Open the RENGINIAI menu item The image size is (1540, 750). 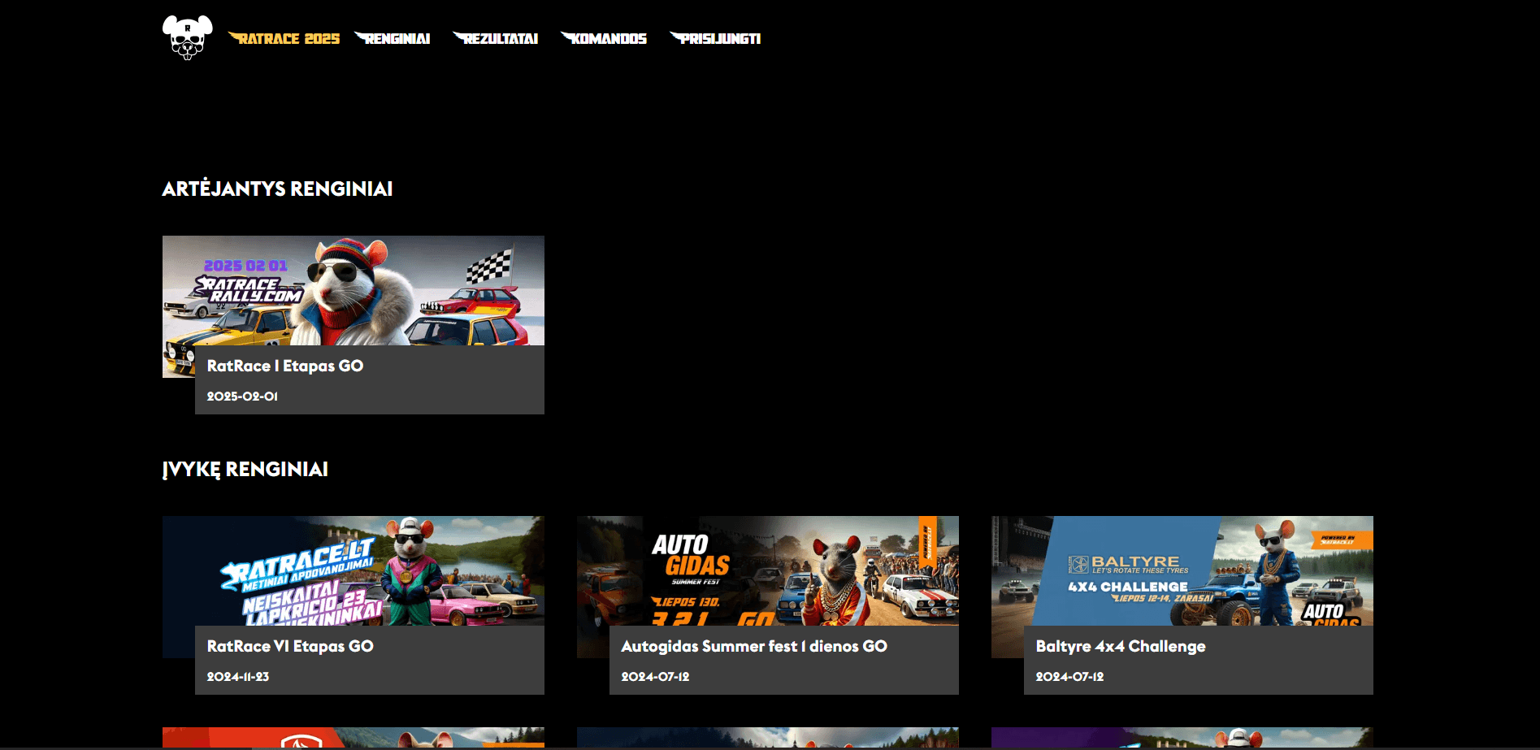pos(393,38)
